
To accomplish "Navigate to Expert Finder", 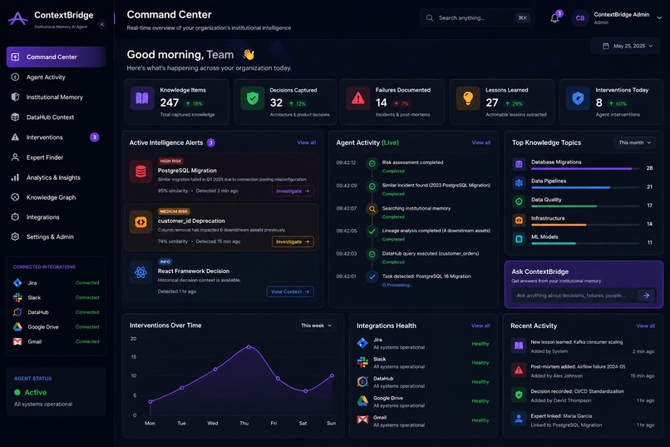I will [x=56, y=157].
